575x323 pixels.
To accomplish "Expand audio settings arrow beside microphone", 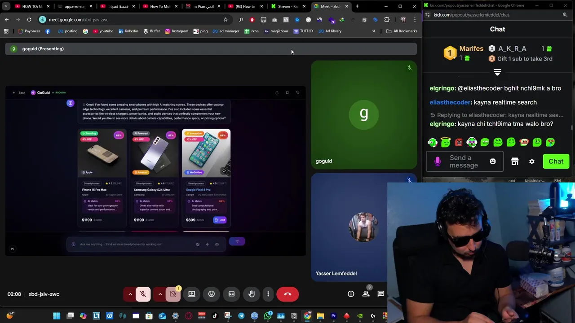I will (130, 294).
